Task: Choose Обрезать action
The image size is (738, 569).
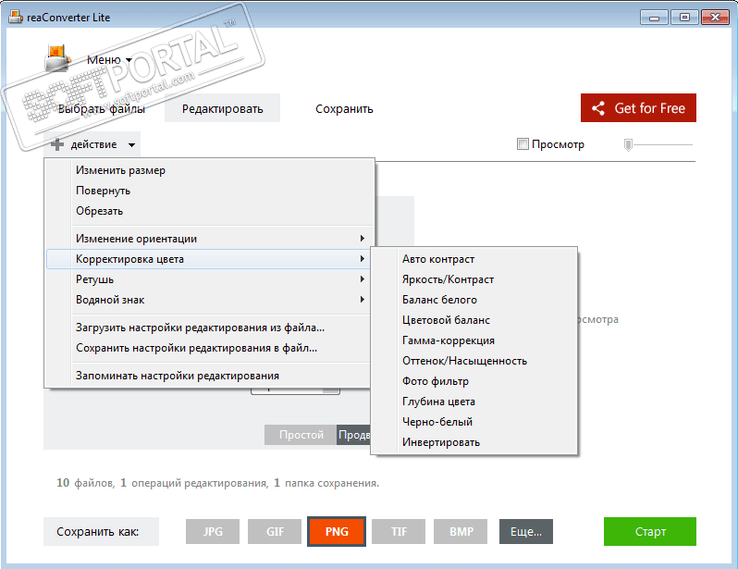Action: tap(210, 211)
